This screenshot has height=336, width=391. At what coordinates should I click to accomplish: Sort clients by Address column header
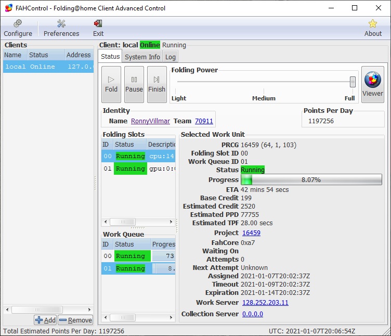click(x=79, y=55)
